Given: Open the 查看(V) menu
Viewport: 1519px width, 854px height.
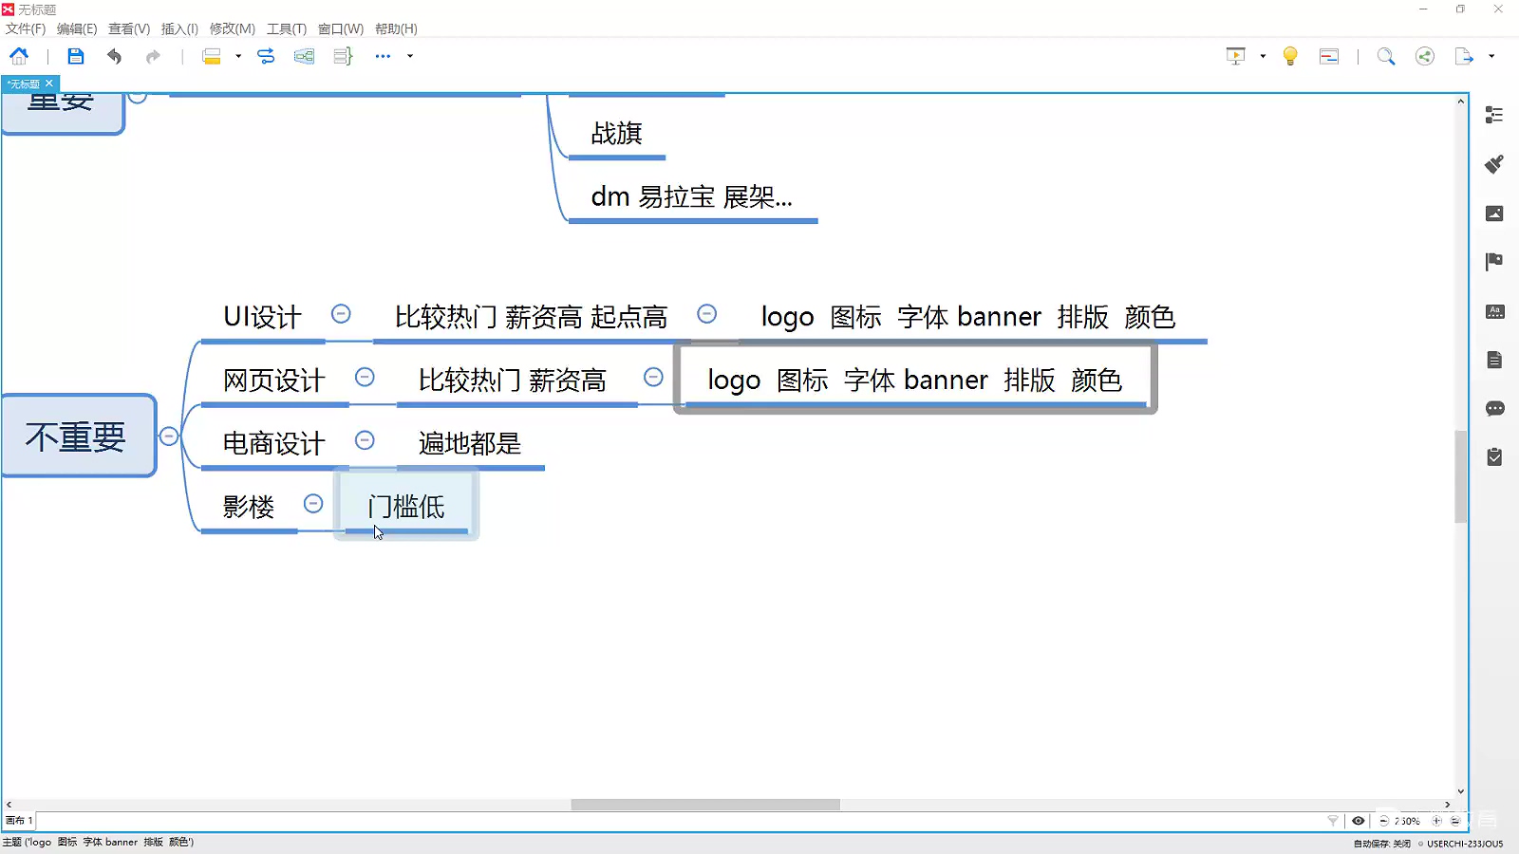Looking at the screenshot, I should pyautogui.click(x=129, y=28).
